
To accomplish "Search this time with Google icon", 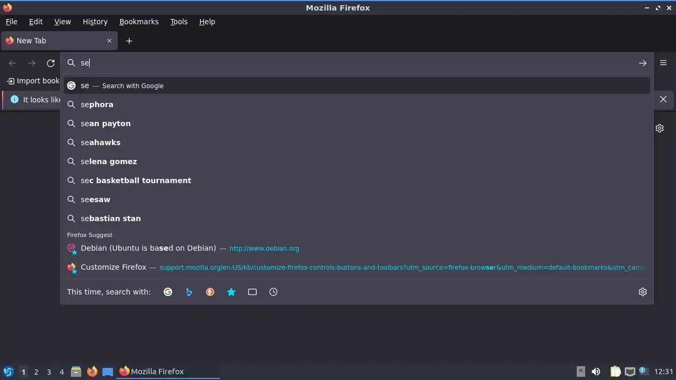I will click(168, 292).
